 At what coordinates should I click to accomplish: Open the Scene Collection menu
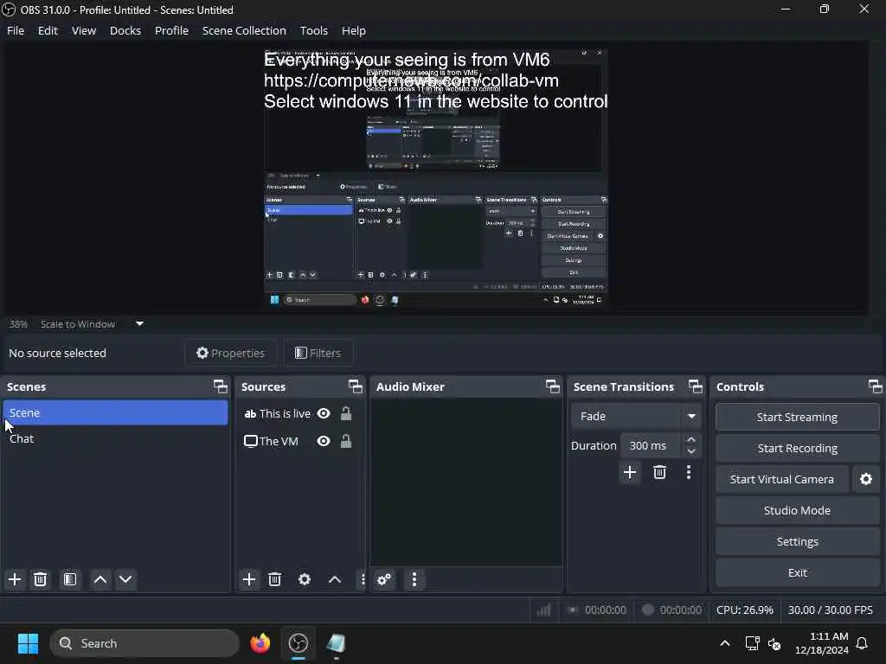tap(244, 30)
